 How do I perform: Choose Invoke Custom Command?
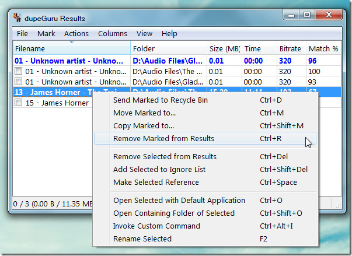pyautogui.click(x=205, y=226)
